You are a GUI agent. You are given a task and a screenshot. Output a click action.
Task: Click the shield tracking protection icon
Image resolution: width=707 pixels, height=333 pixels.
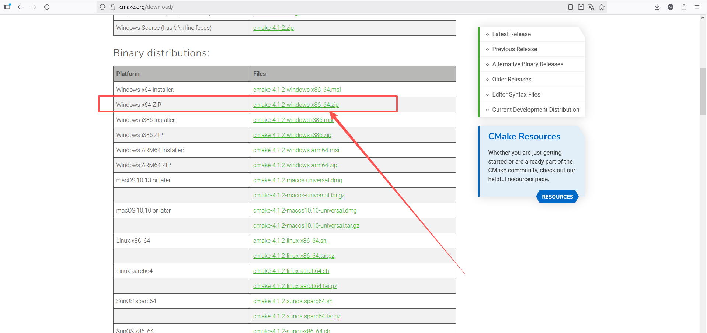[x=102, y=7]
